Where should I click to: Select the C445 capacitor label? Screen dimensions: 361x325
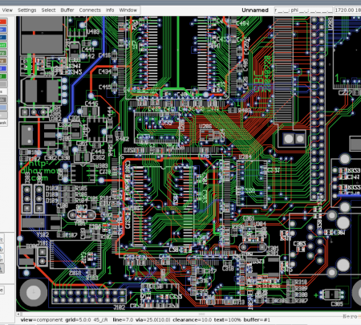pos(91,103)
